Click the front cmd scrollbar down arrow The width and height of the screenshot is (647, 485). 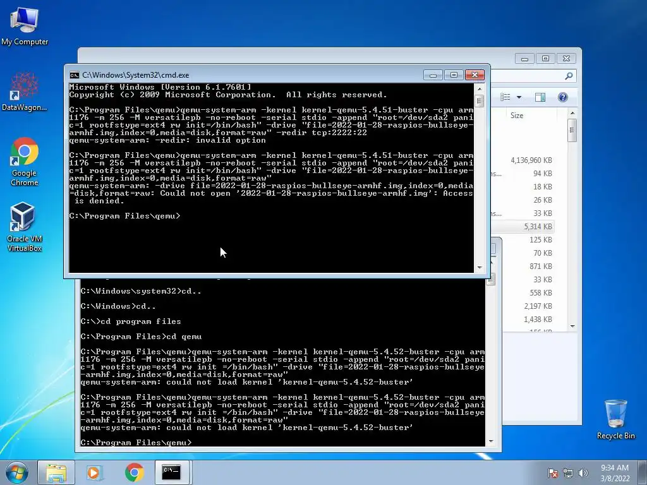point(480,268)
